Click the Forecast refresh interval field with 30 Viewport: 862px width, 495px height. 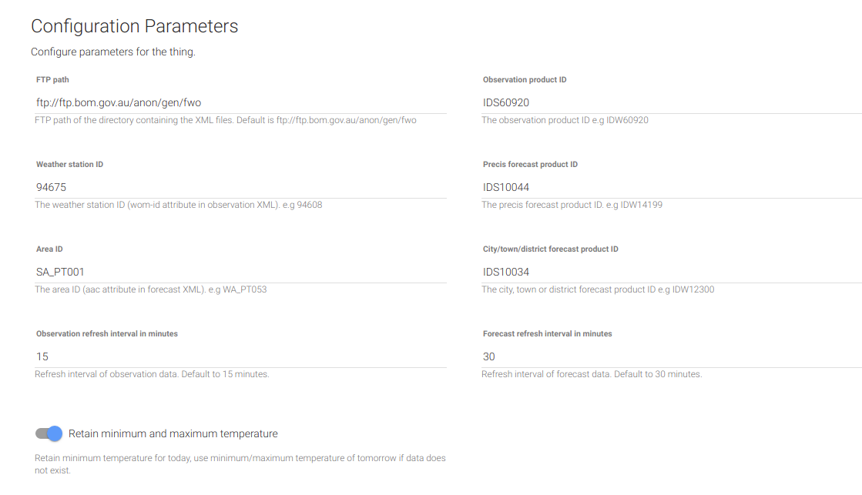click(672, 356)
